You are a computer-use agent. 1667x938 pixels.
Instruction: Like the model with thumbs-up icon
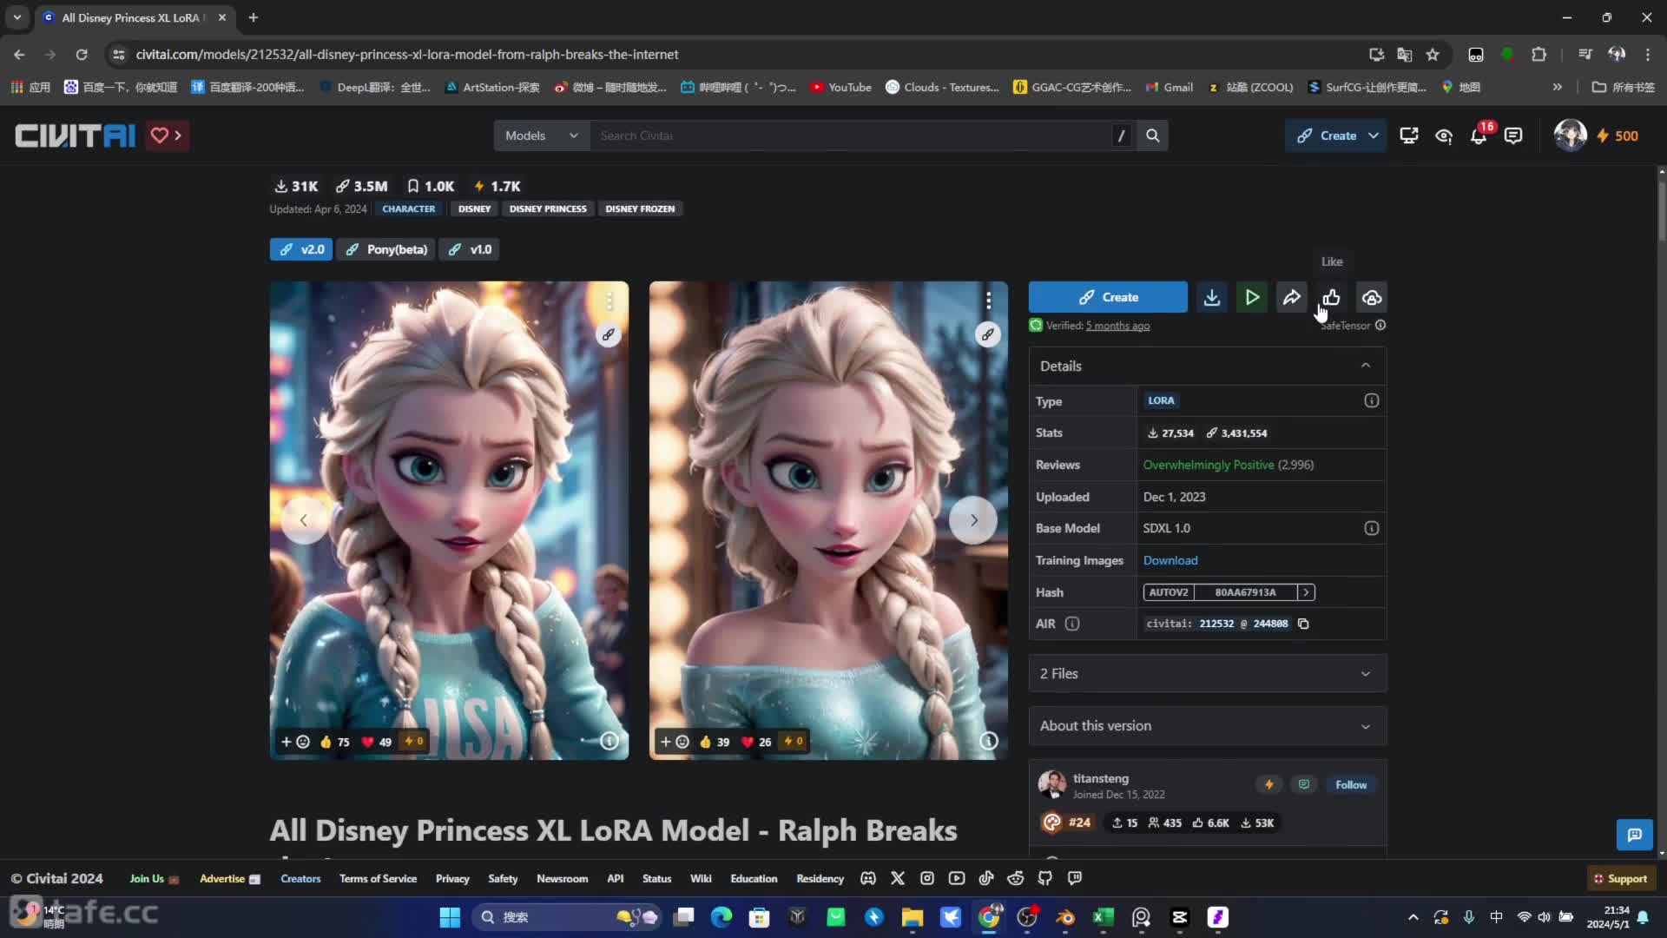coord(1332,297)
